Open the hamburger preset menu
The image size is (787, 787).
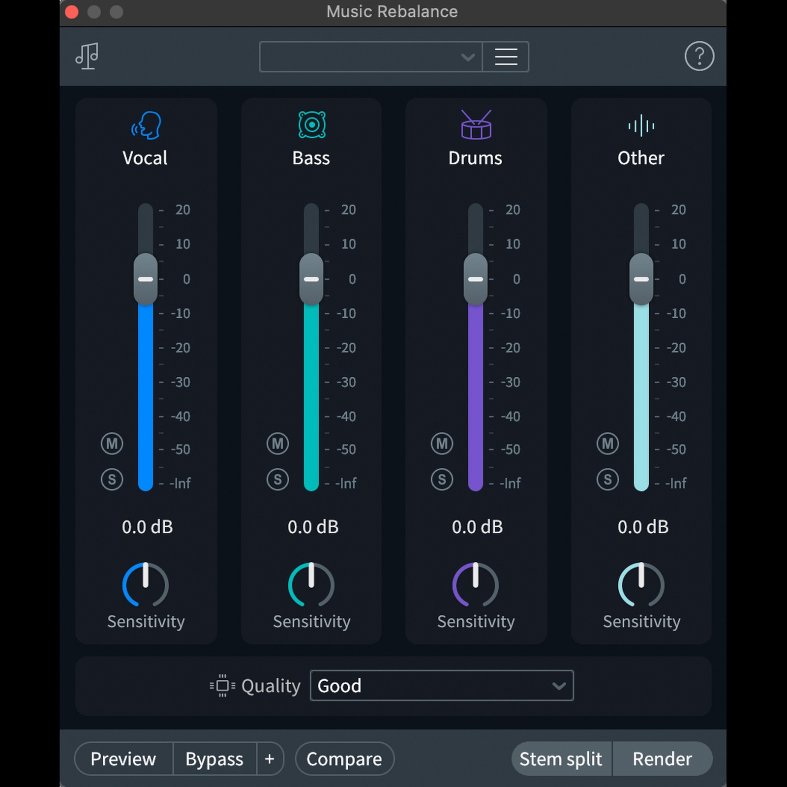[x=506, y=57]
